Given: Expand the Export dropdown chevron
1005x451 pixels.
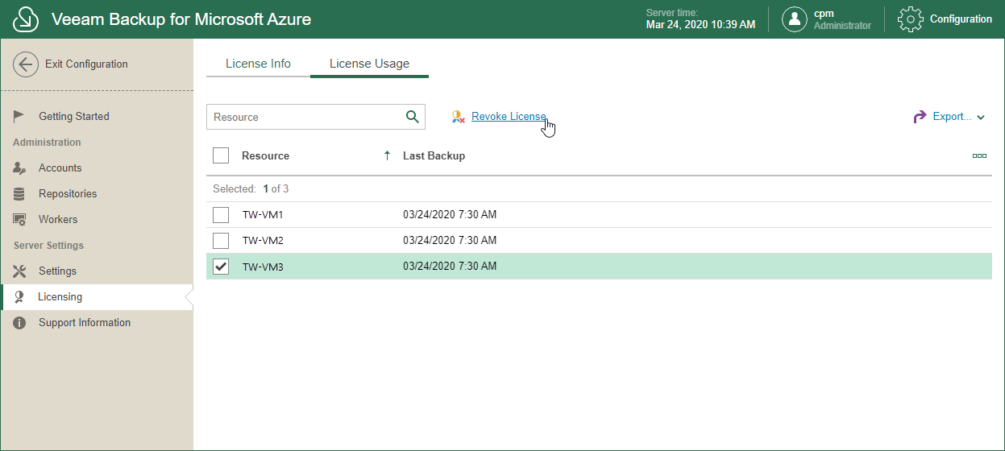Looking at the screenshot, I should coord(981,118).
